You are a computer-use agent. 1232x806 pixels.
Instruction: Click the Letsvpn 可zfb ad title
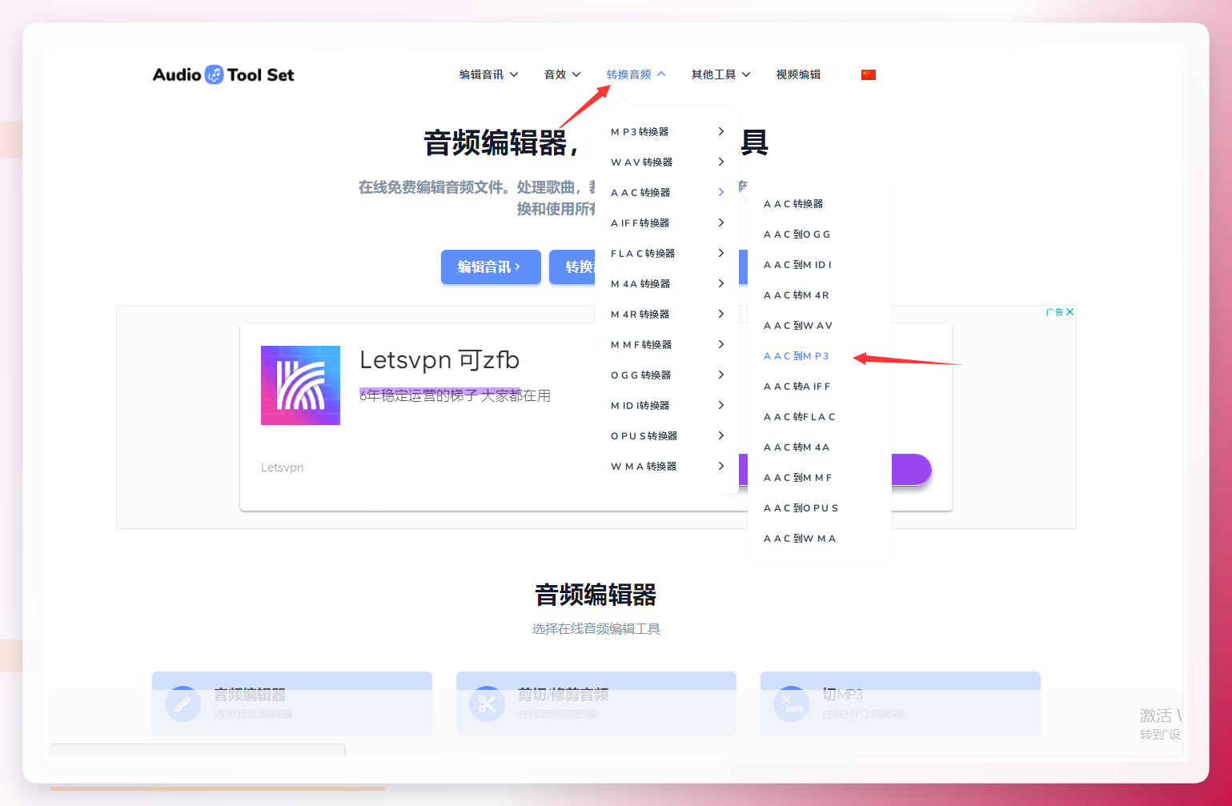(439, 360)
